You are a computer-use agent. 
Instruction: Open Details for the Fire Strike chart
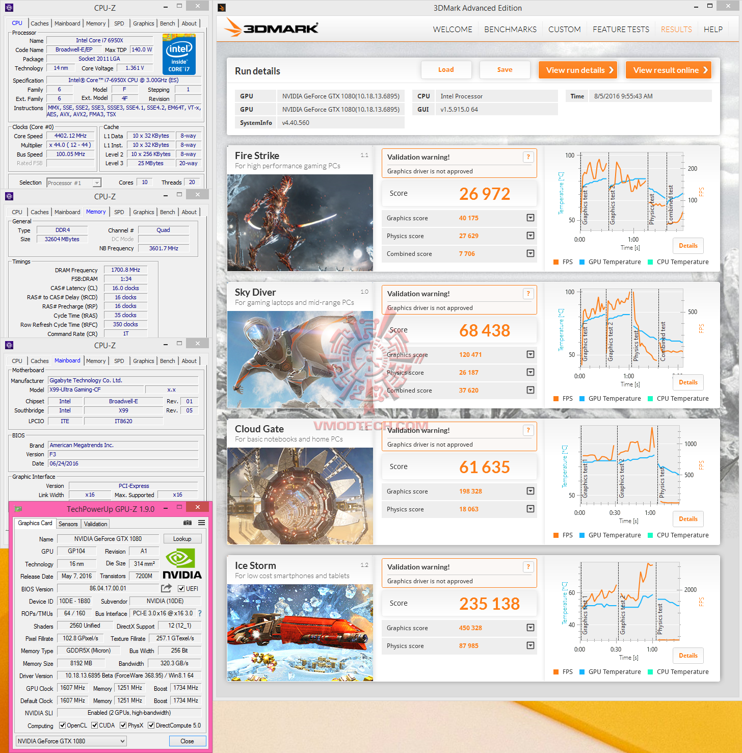click(688, 246)
